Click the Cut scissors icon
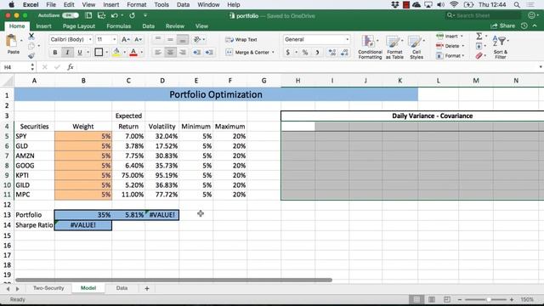 [31, 36]
